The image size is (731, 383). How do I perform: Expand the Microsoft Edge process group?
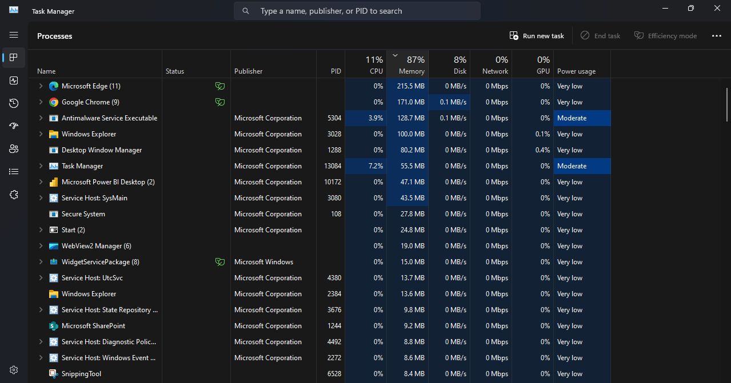pos(41,86)
